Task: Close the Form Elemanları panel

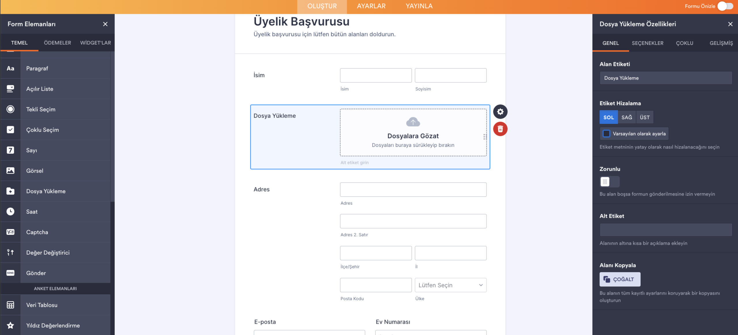Action: tap(105, 24)
